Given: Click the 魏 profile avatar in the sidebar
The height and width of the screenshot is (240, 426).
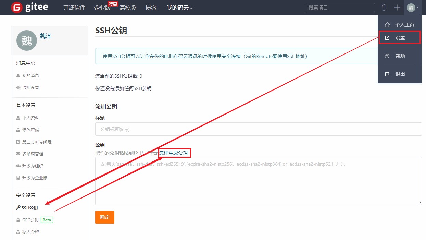Looking at the screenshot, I should pyautogui.click(x=27, y=40).
